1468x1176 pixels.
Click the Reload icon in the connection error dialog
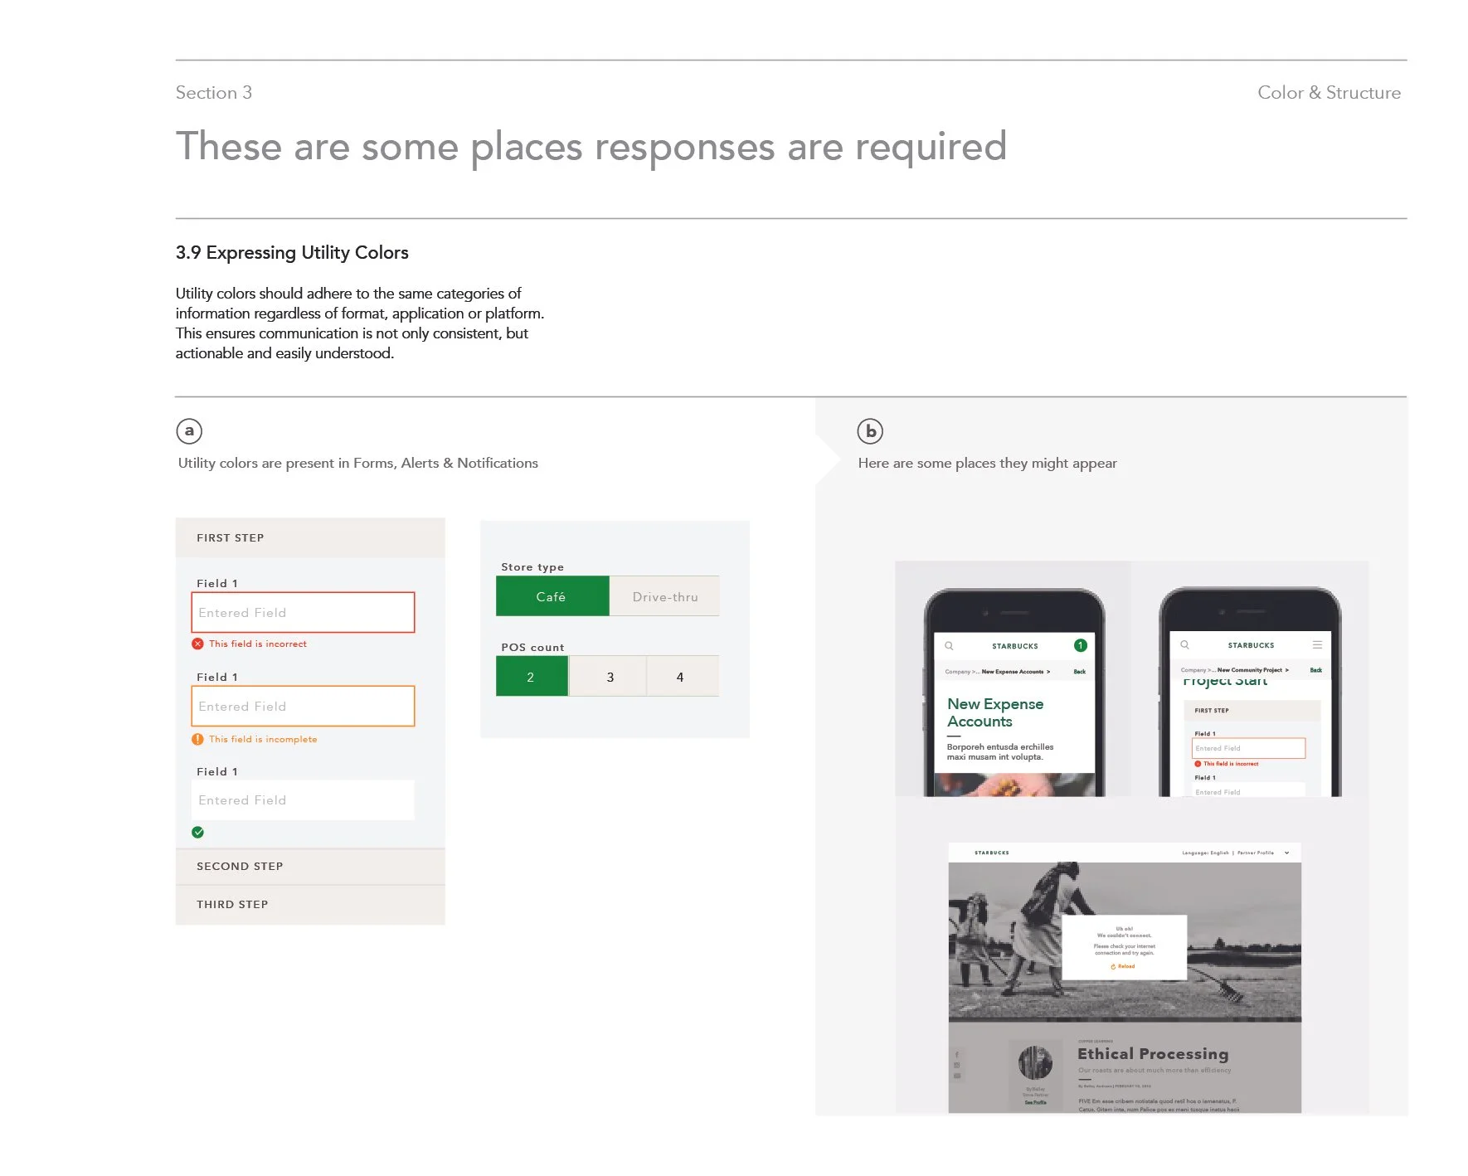[1113, 966]
